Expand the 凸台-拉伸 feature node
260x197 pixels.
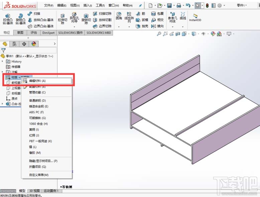tap(2, 104)
